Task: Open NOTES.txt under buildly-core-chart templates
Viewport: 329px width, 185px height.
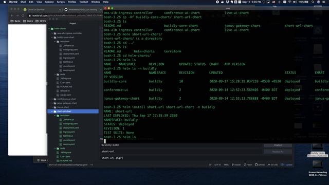Action: (68, 62)
